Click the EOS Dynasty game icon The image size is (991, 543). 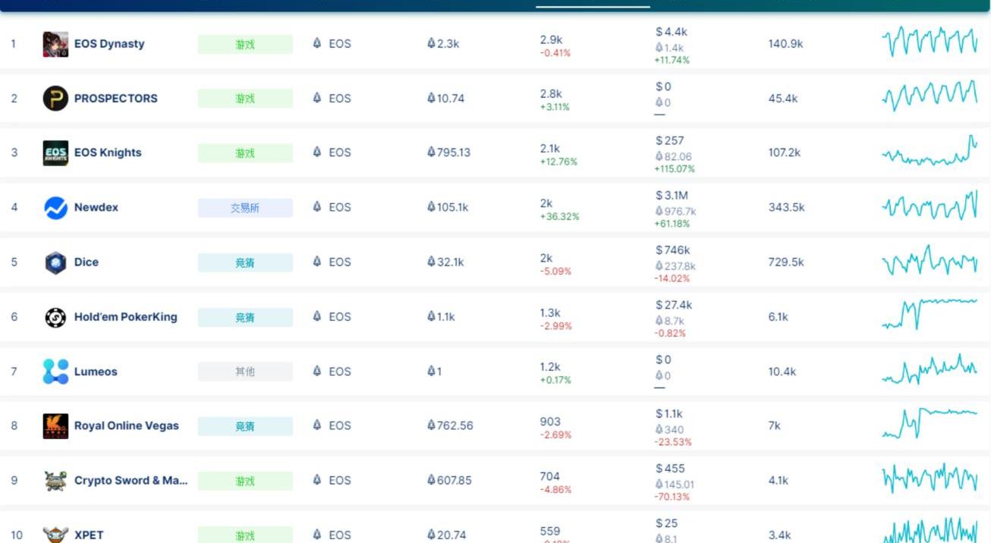[55, 44]
